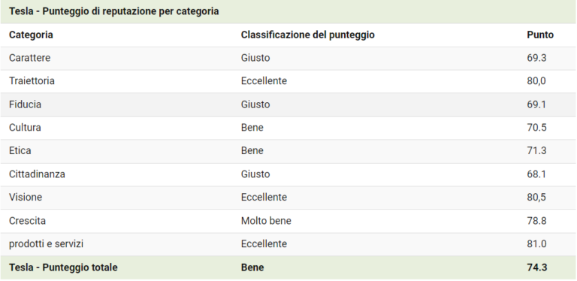Click the Tesla - Punteggio totale label
This screenshot has height=281, width=577.
[63, 267]
